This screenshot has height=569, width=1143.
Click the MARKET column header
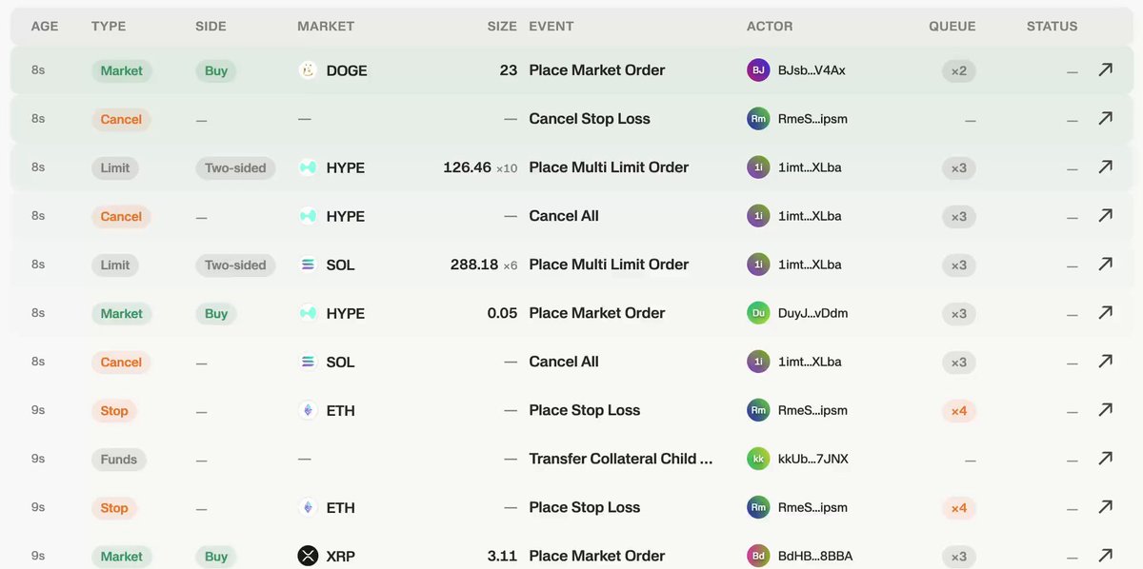tap(326, 27)
